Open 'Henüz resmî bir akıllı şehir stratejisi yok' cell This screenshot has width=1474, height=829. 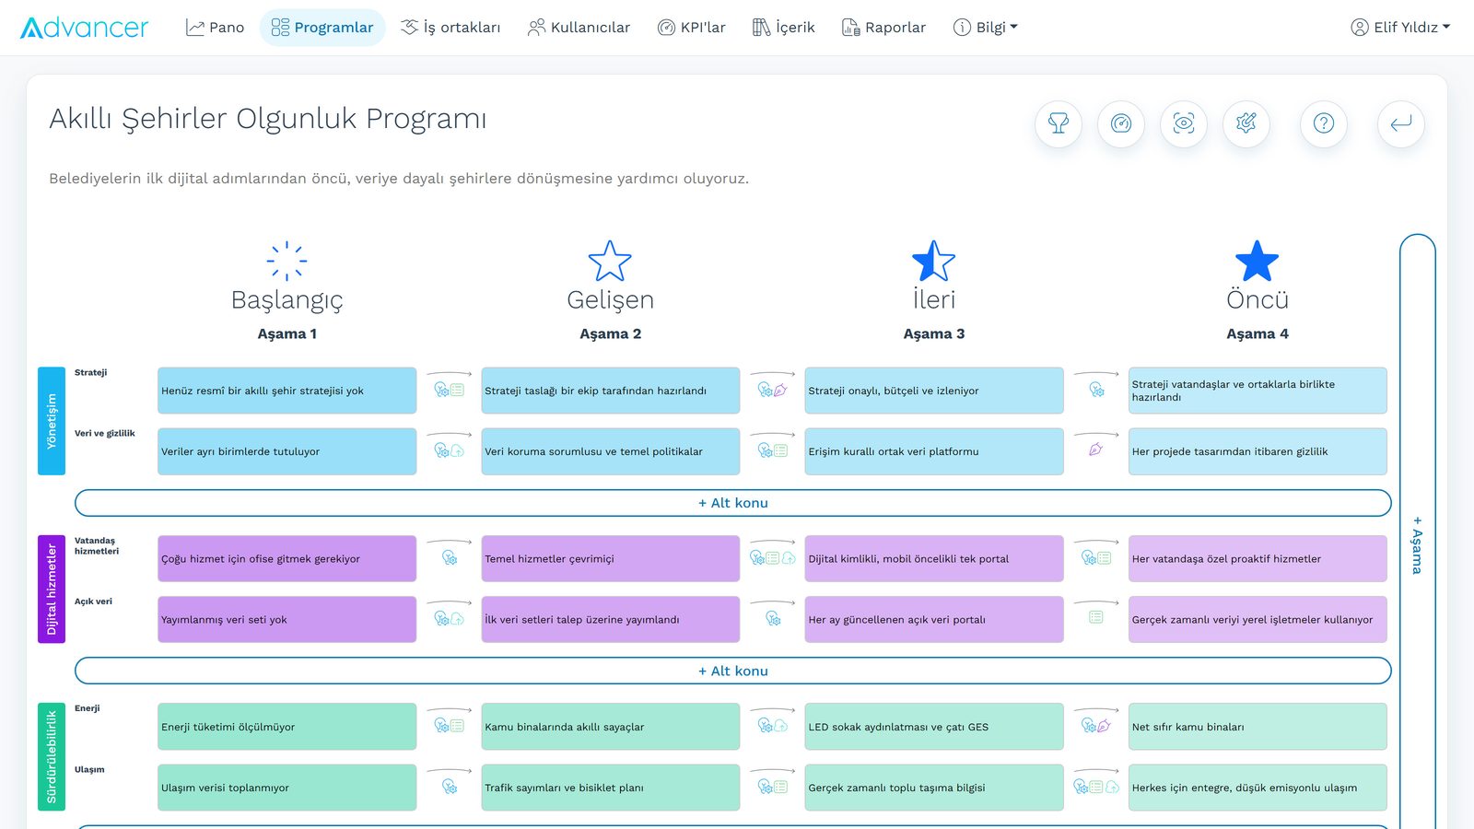tap(287, 391)
